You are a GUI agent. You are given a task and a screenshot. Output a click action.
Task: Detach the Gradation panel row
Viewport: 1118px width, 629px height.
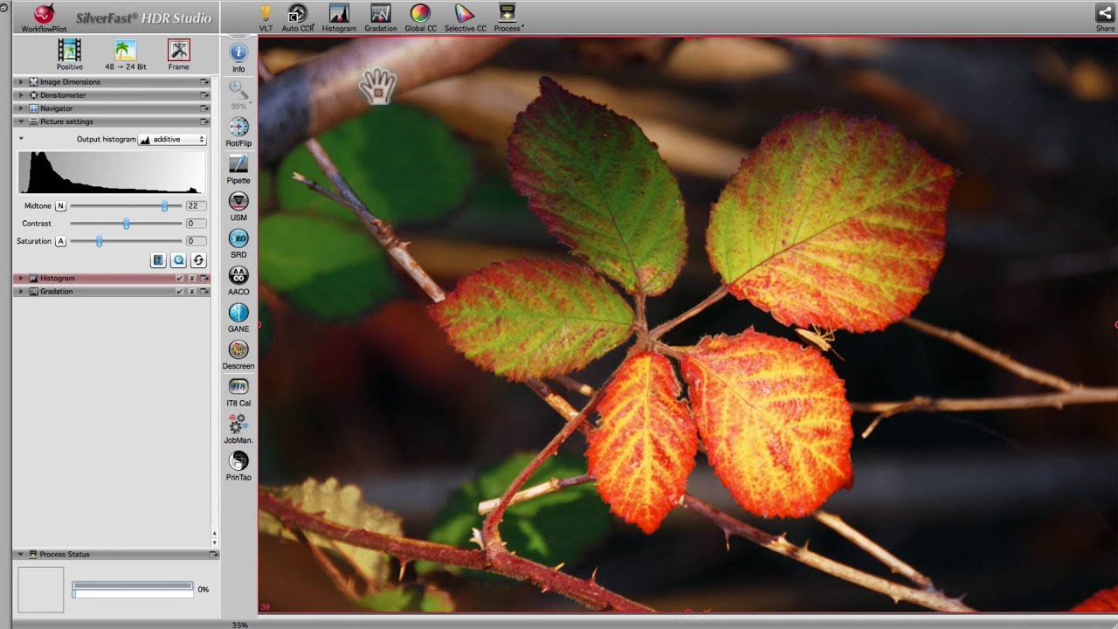pos(204,292)
